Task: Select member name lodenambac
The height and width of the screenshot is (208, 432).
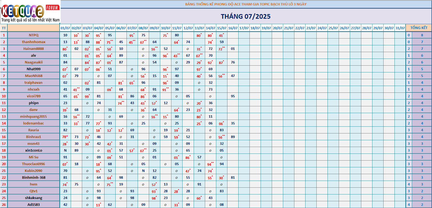Action: click(34, 123)
